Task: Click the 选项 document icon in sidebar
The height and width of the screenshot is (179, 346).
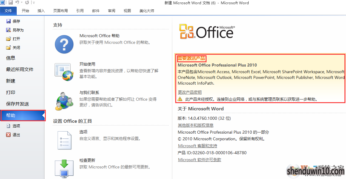Action: coord(8,126)
